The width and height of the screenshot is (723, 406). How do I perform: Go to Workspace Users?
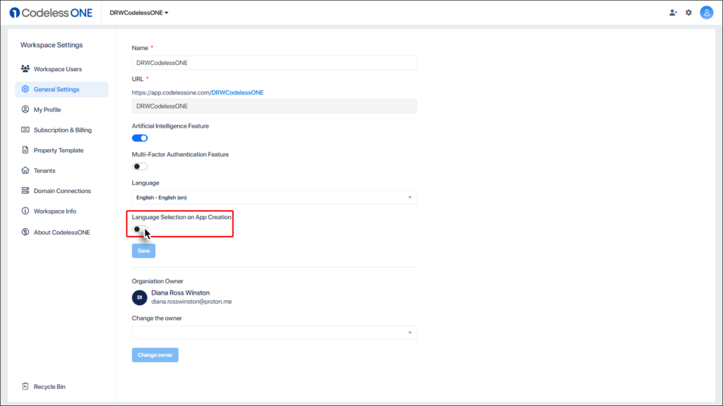click(62, 69)
